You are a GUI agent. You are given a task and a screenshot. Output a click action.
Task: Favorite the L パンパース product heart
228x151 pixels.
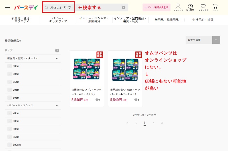(x=97, y=100)
